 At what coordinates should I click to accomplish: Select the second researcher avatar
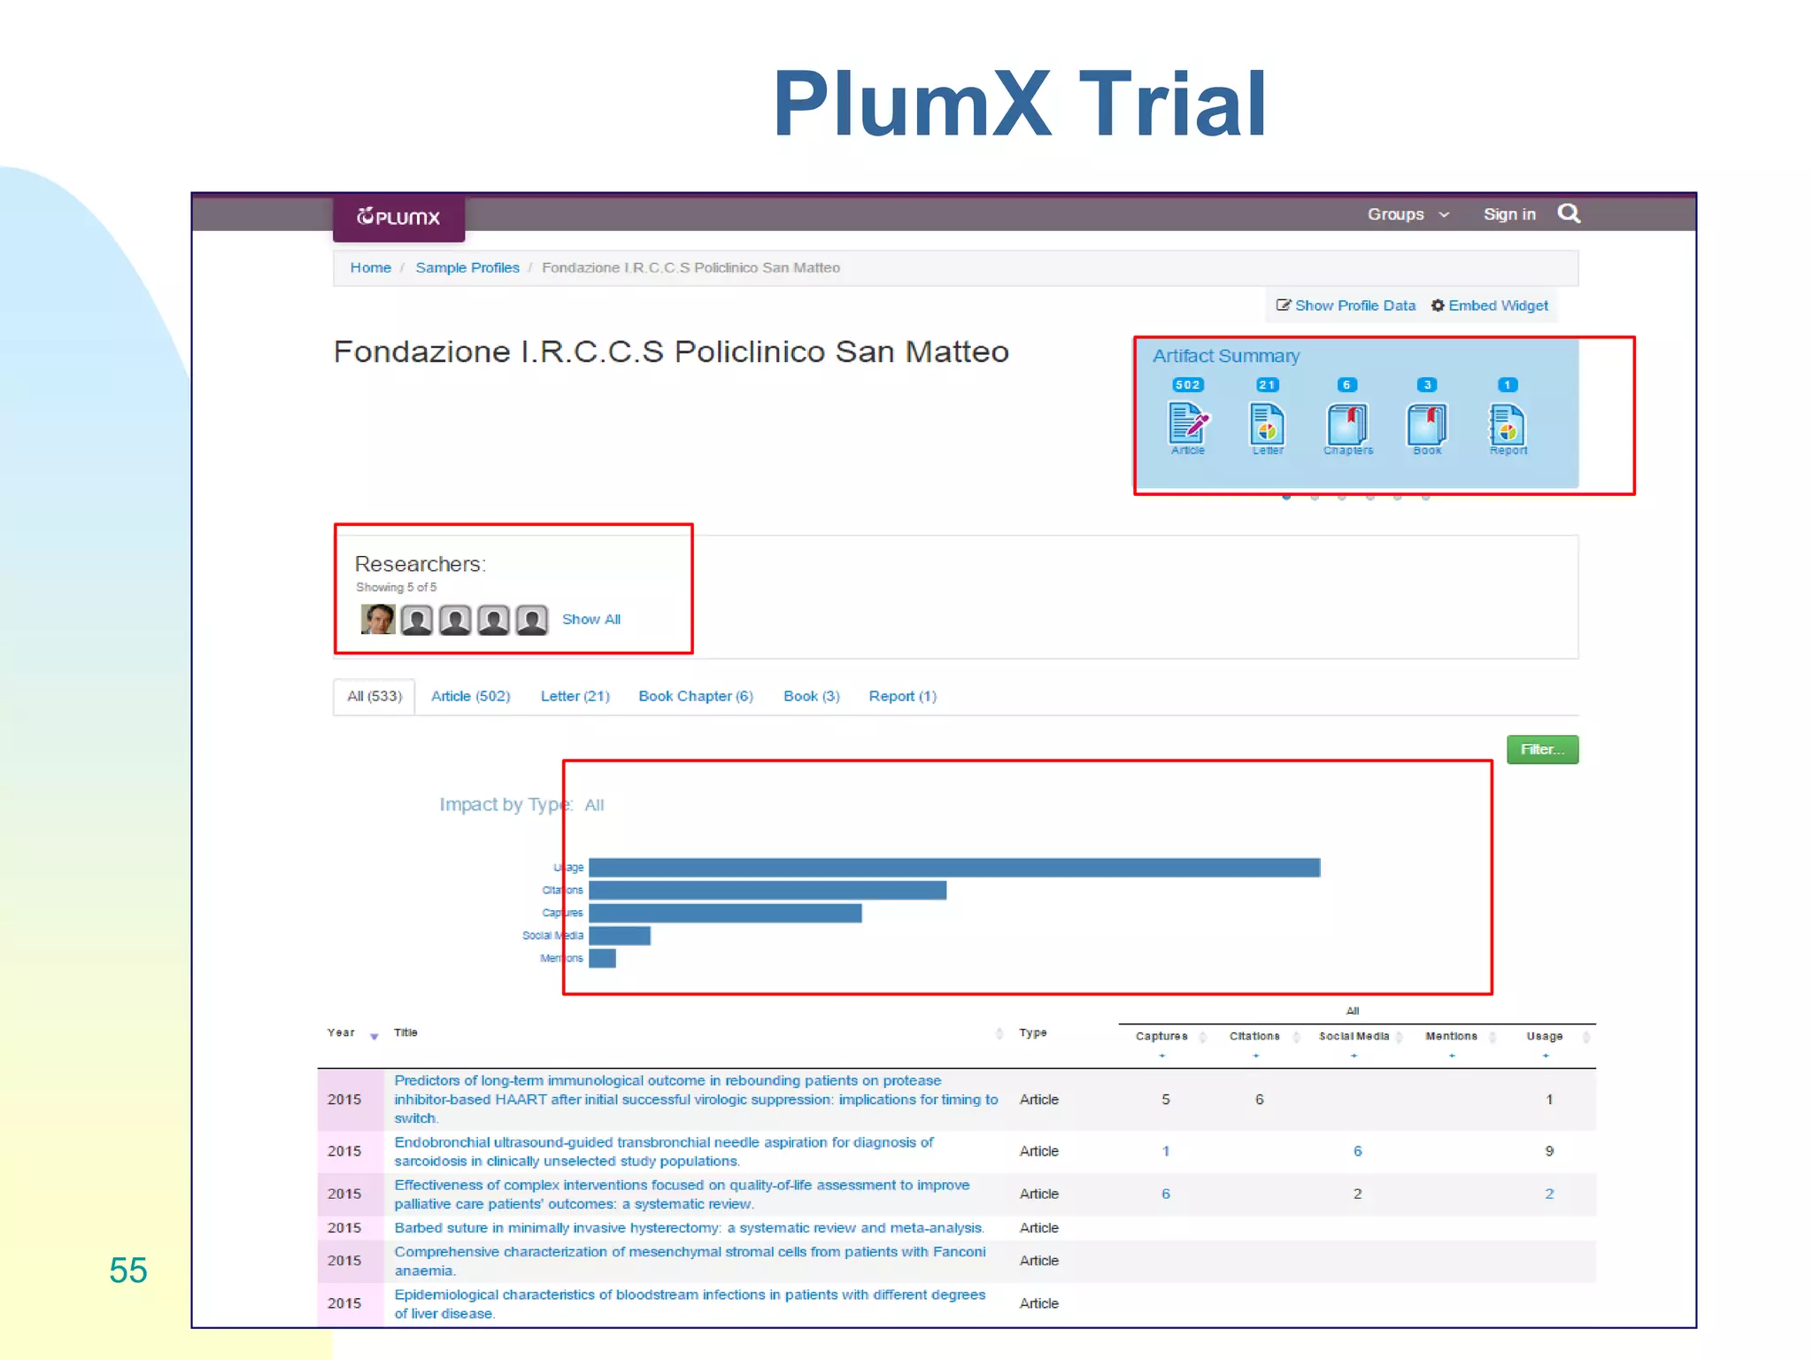[x=417, y=620]
